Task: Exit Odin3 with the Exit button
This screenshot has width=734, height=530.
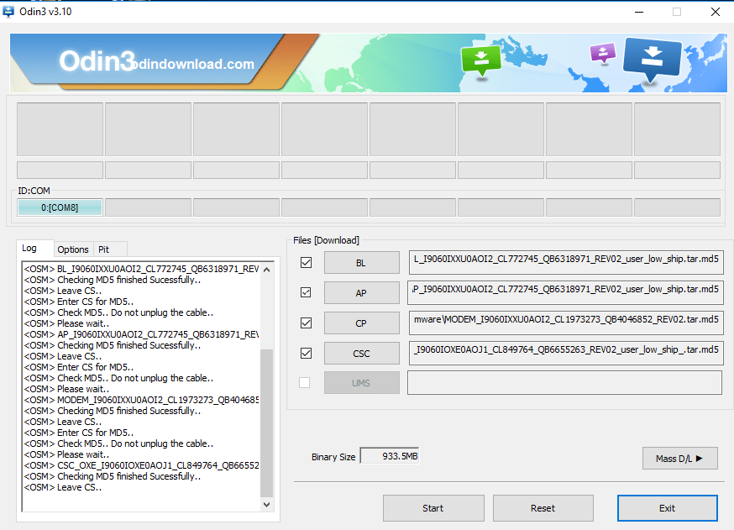Action: [668, 508]
